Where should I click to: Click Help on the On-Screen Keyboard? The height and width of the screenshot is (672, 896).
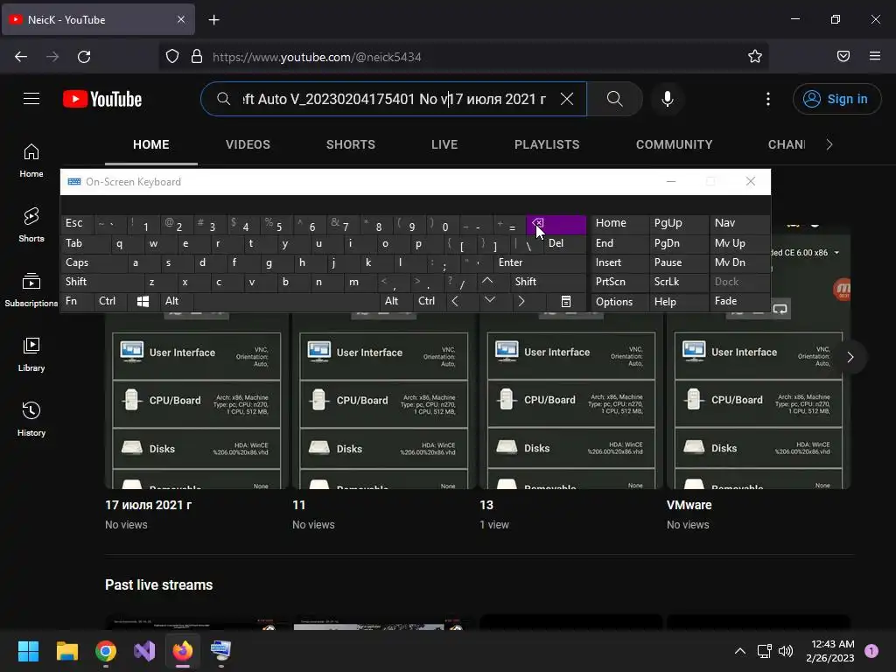(x=678, y=301)
